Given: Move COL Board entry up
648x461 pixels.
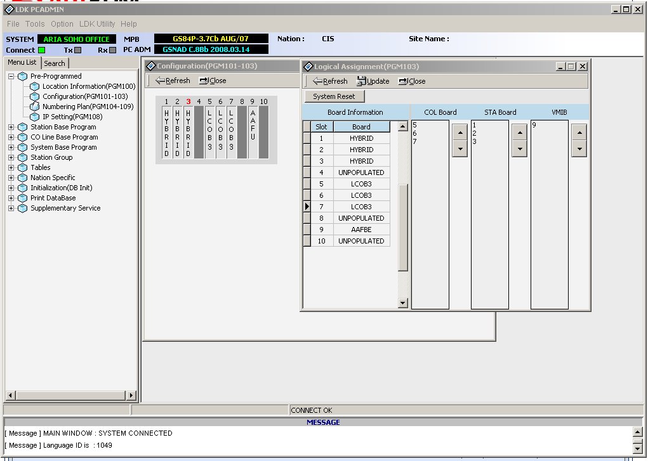Looking at the screenshot, I should [460, 133].
